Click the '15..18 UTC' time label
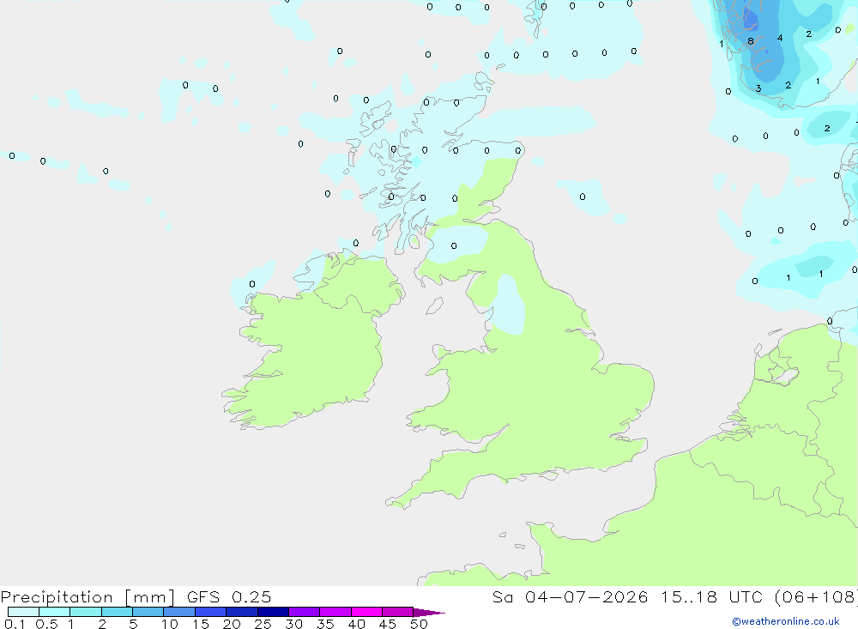Screen dimensions: 858x629 712,597
